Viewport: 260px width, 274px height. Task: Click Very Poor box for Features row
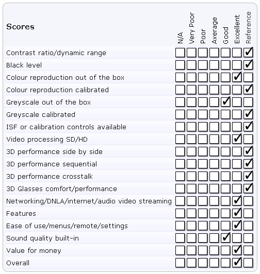(x=191, y=213)
